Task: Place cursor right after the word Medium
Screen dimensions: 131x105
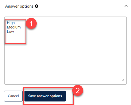Action: pos(21,27)
